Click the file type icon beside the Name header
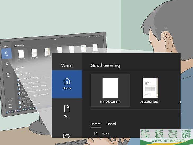The height and width of the screenshot is (145, 193). coord(96,133)
